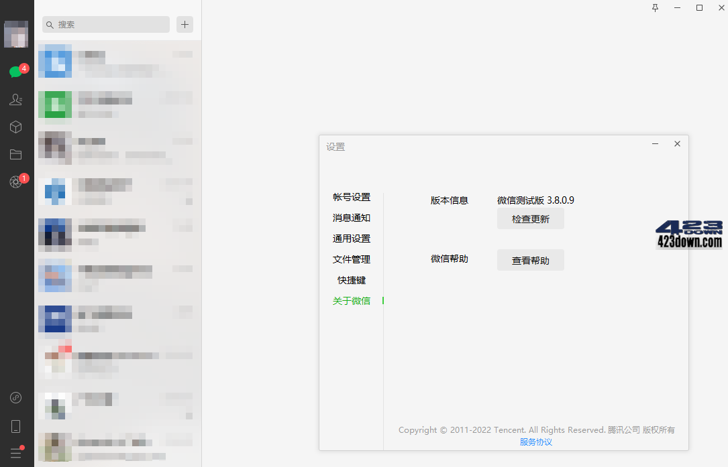The height and width of the screenshot is (467, 728).
Task: Select the 消息通知 tab
Action: coord(352,218)
